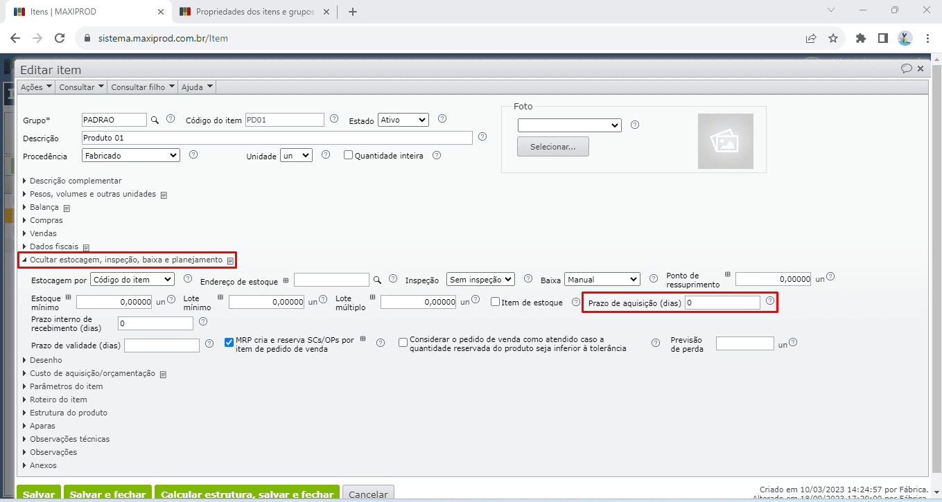Screen dimensions: 942x502
Task: Click the grid icon beside Ponto de ressuprimento
Action: coord(727,274)
